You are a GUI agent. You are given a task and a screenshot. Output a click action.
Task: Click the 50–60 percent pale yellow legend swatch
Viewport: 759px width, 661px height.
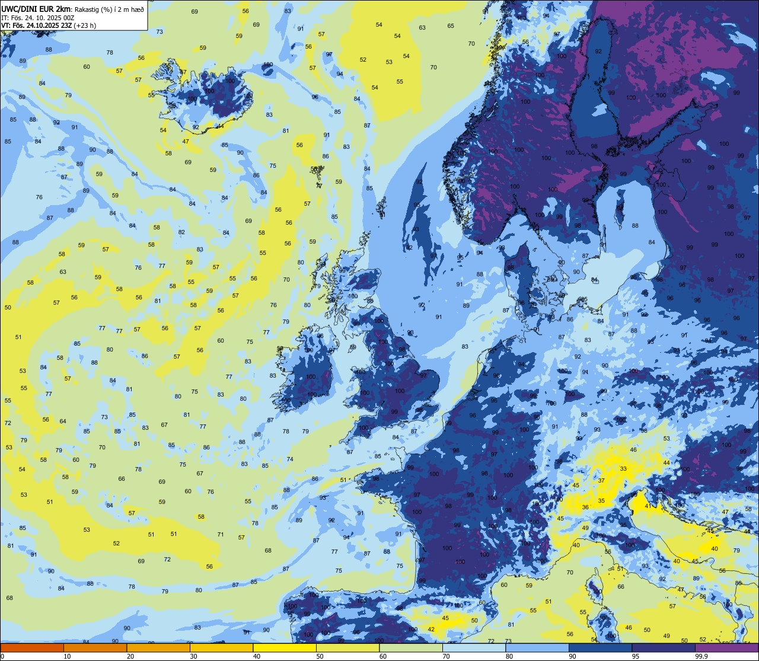pos(347,647)
